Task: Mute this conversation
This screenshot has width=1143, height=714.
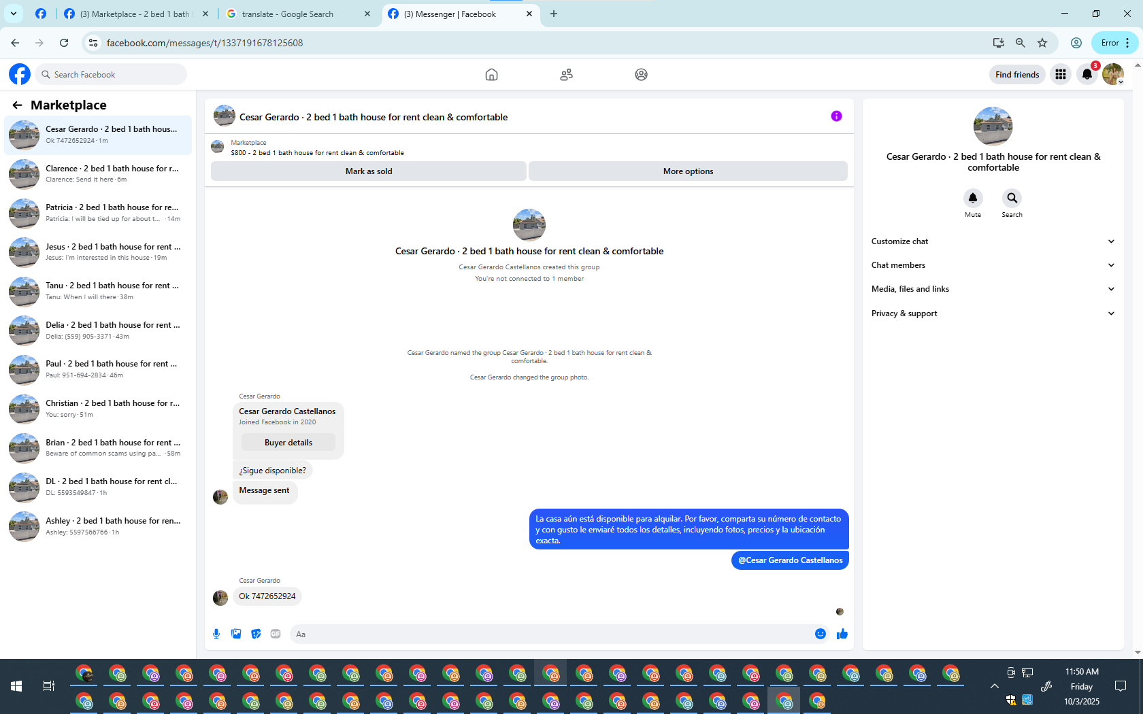Action: 973,198
